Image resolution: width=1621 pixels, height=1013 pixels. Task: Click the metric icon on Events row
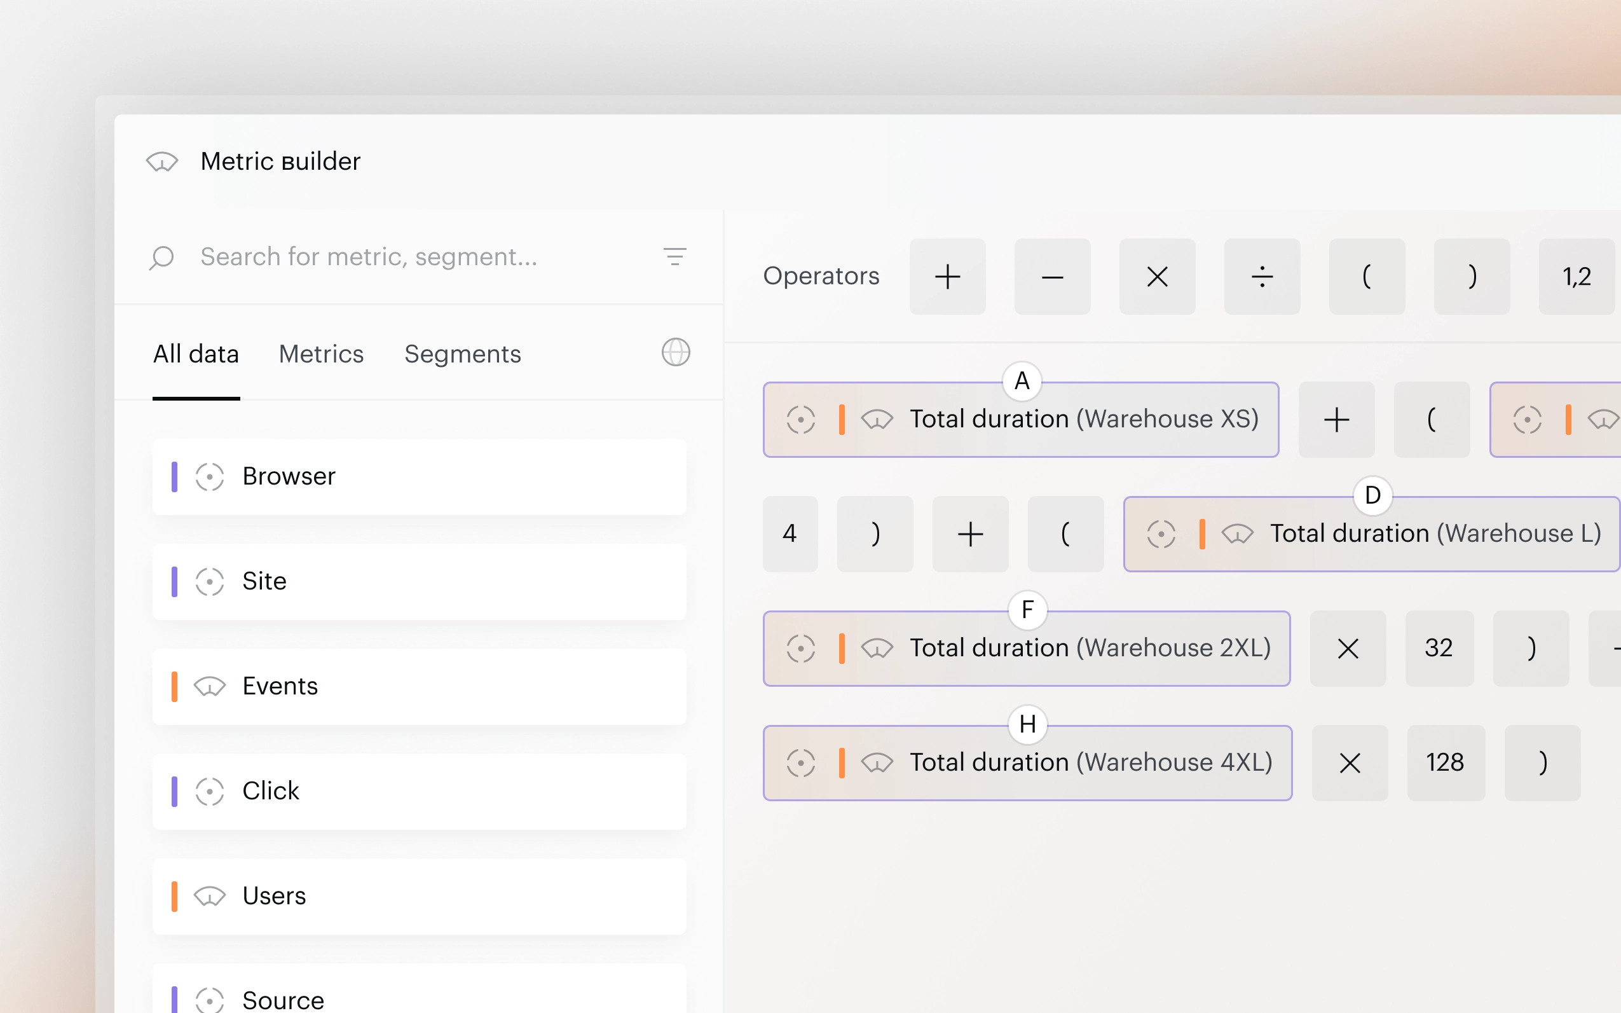tap(210, 687)
